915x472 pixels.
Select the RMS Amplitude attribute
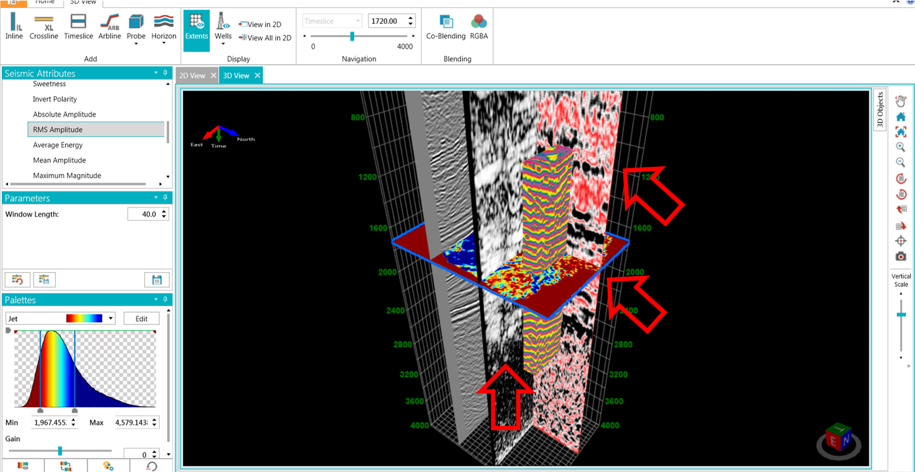pyautogui.click(x=96, y=129)
